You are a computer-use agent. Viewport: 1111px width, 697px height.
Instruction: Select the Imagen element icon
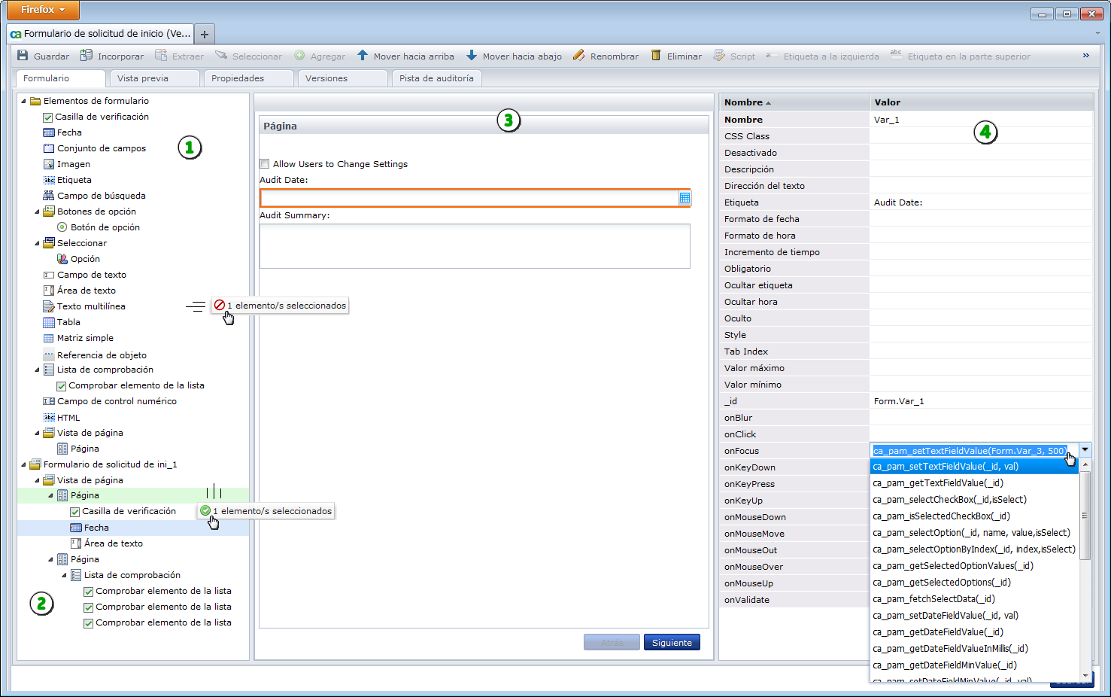coord(49,164)
